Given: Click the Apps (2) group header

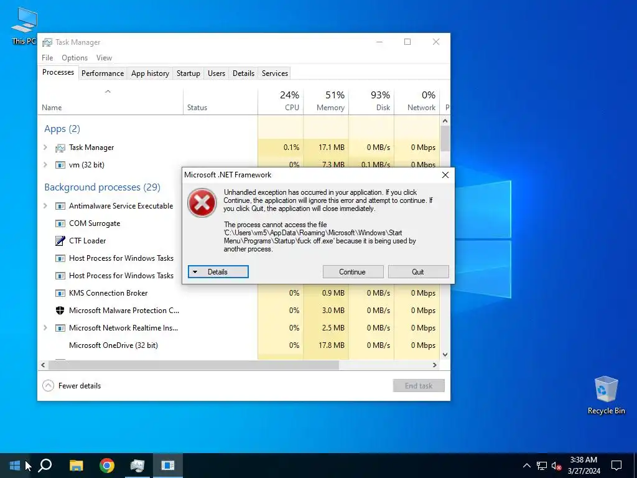Looking at the screenshot, I should pos(62,129).
